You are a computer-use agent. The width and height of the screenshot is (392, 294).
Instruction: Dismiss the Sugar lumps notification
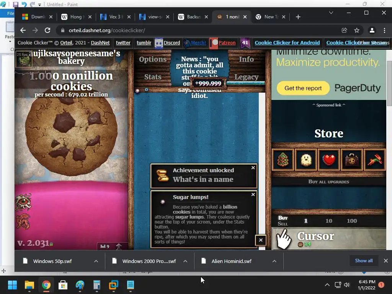253,194
